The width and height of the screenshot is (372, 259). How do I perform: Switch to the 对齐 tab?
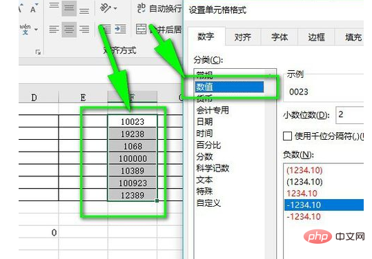click(x=243, y=37)
